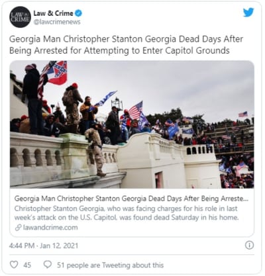This screenshot has height=276, width=265.
Task: Click the card description about Christopher Stanton Georgia
Action: tap(127, 213)
